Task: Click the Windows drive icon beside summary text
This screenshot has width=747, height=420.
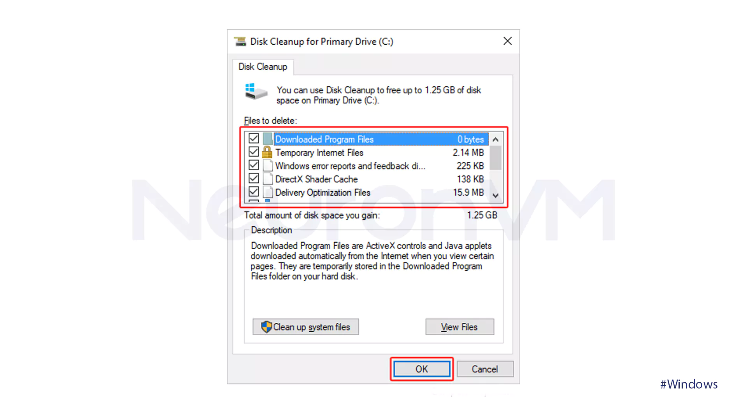Action: [x=256, y=92]
